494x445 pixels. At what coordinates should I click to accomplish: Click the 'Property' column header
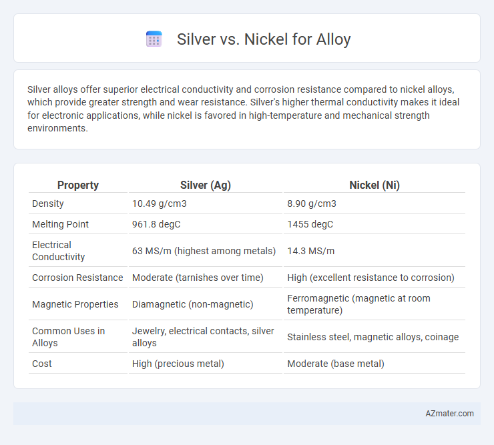[x=78, y=185]
